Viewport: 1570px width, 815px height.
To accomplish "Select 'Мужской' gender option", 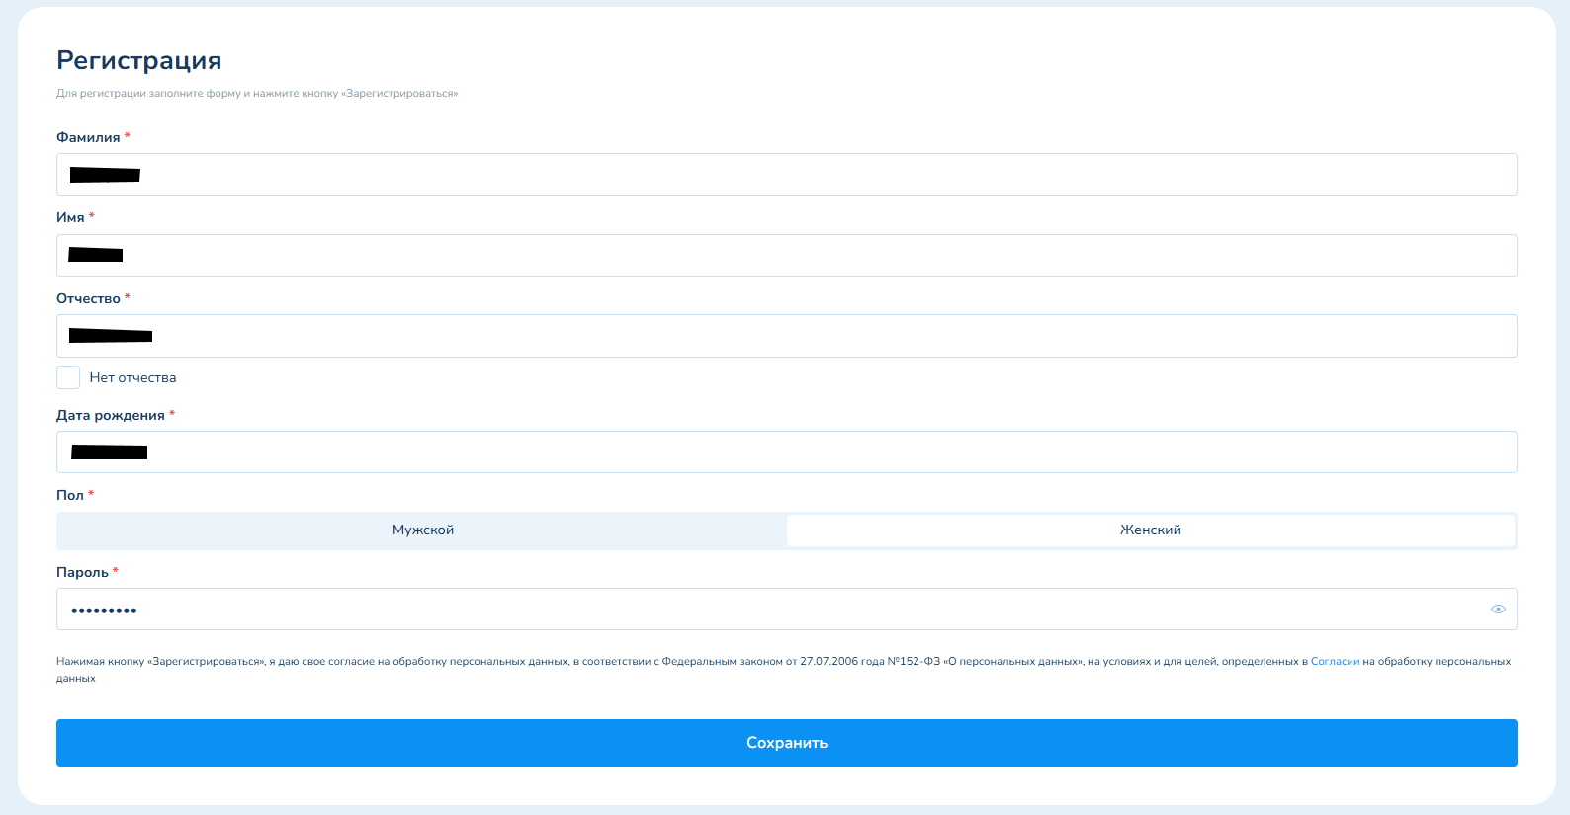I will [422, 530].
